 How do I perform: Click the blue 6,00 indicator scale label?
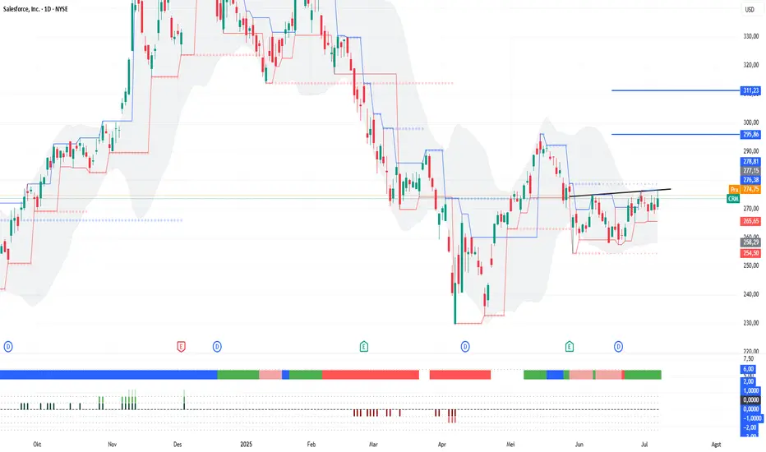[749, 370]
